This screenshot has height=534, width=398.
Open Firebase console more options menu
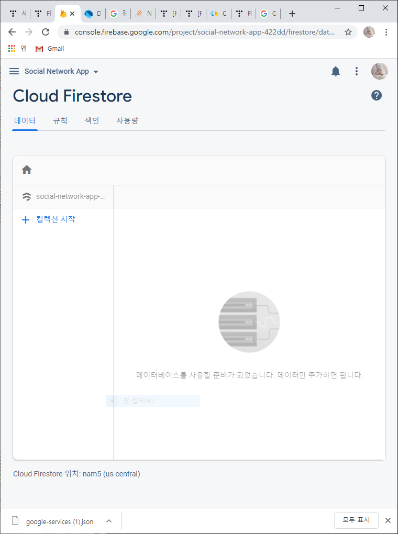(x=357, y=71)
